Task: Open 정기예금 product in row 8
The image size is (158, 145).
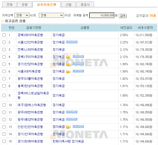Action: 58,86
